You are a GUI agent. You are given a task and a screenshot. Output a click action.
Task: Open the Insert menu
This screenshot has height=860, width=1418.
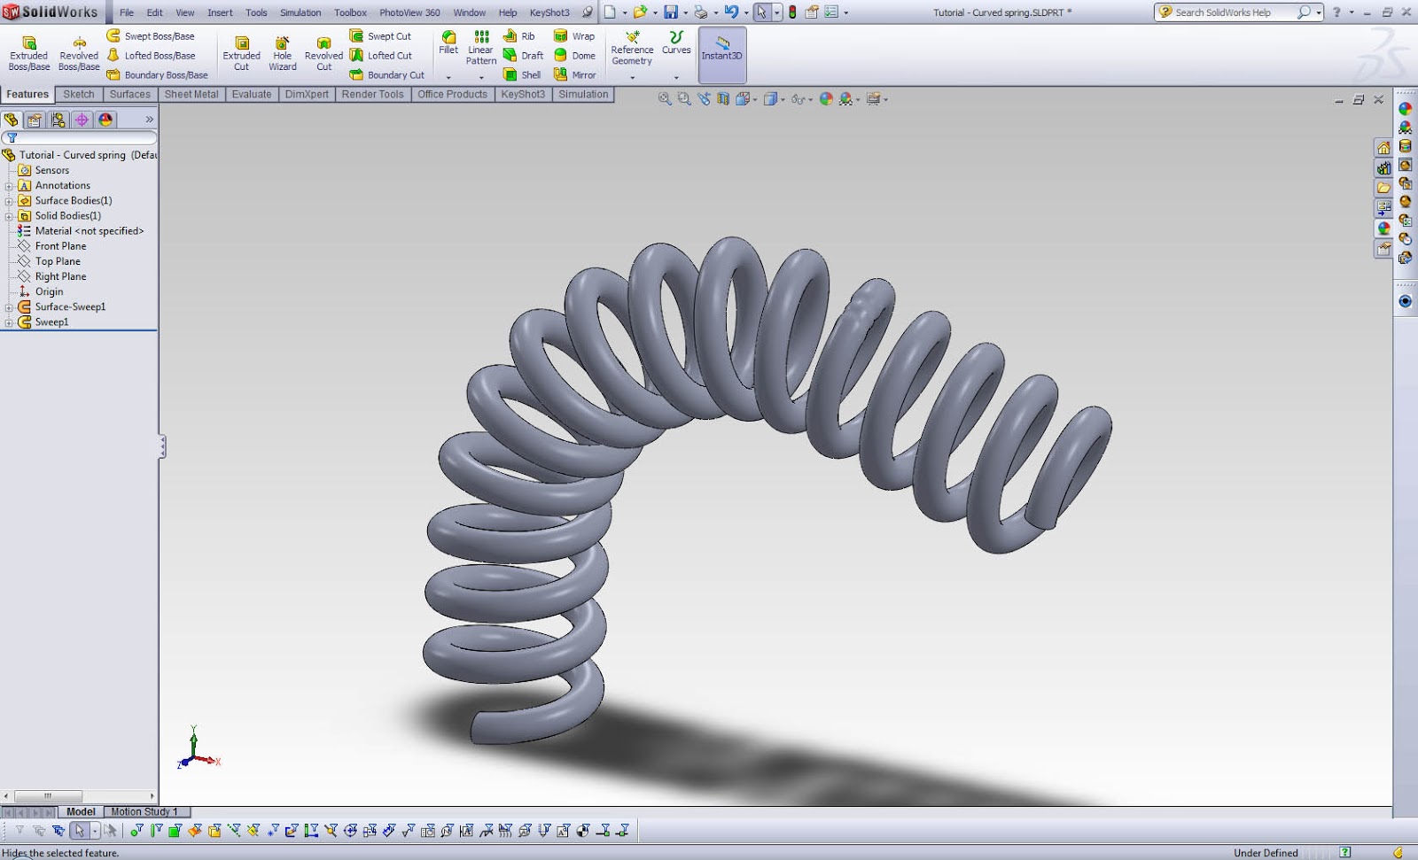tap(219, 12)
